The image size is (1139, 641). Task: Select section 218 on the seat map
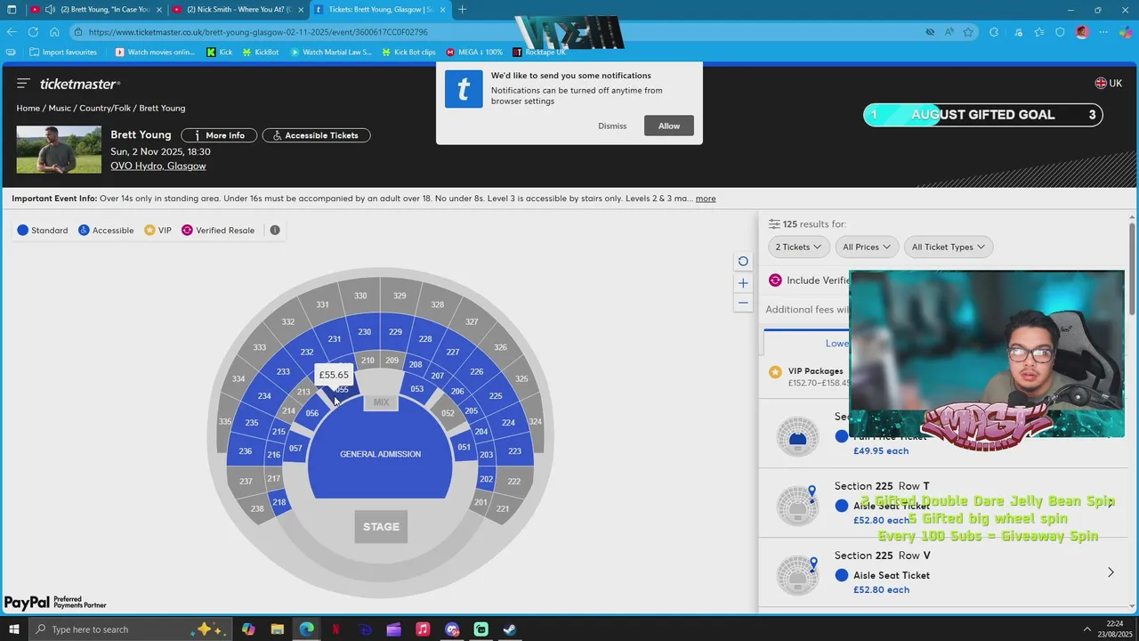click(279, 502)
